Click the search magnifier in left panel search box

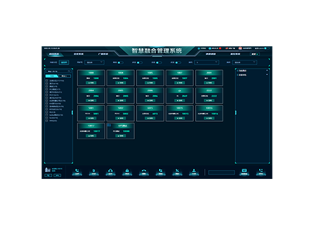point(69,71)
